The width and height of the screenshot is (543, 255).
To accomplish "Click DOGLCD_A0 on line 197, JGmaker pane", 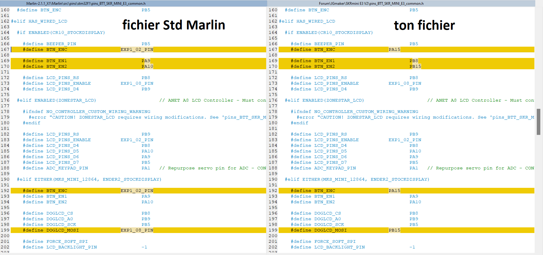I will click(x=328, y=219).
